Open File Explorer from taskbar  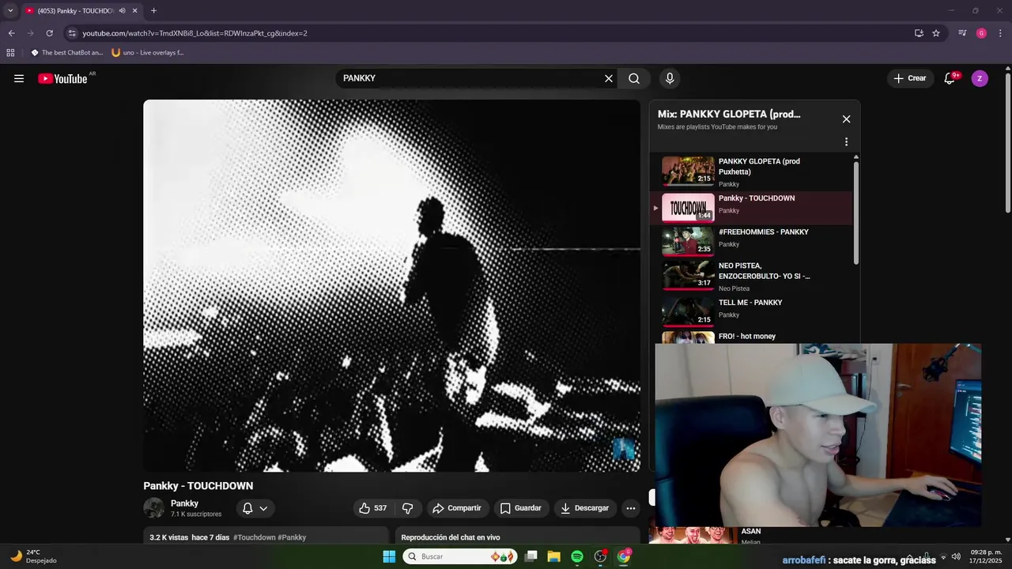554,556
